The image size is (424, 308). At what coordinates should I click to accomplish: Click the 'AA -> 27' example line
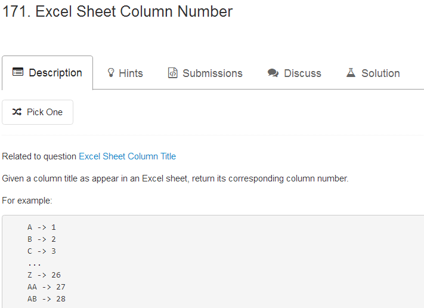46,287
